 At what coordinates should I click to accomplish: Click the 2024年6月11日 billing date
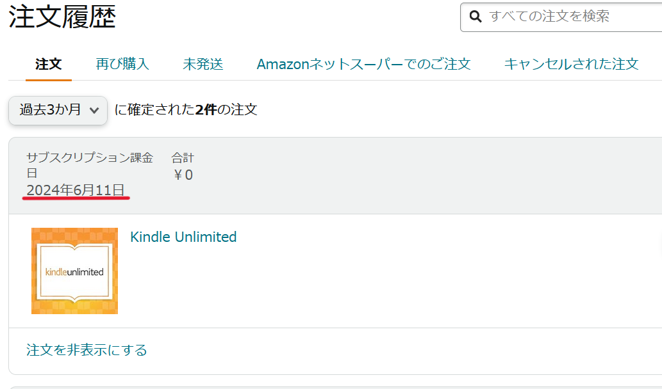pos(76,189)
